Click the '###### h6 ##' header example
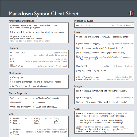 [x=16, y=66]
